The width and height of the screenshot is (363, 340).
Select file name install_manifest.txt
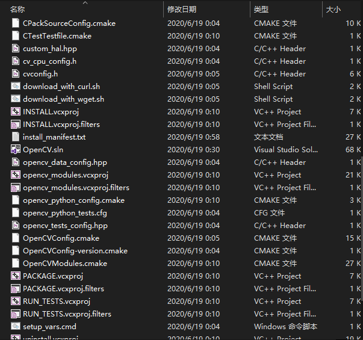[54, 137]
